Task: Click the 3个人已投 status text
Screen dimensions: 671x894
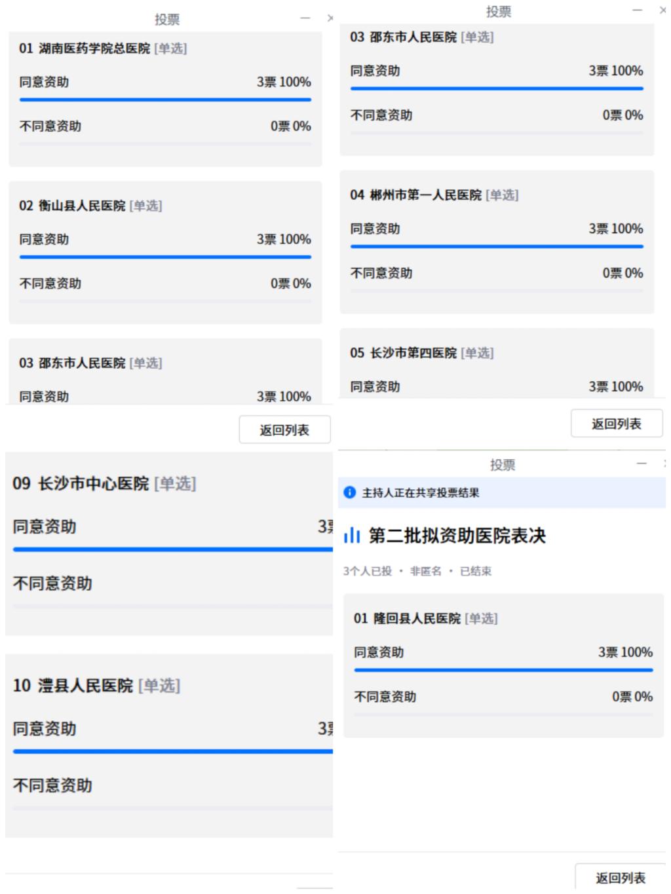Action: pos(367,571)
